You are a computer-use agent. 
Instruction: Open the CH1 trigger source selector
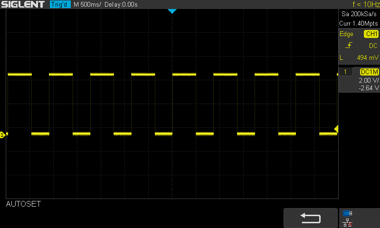(x=371, y=34)
